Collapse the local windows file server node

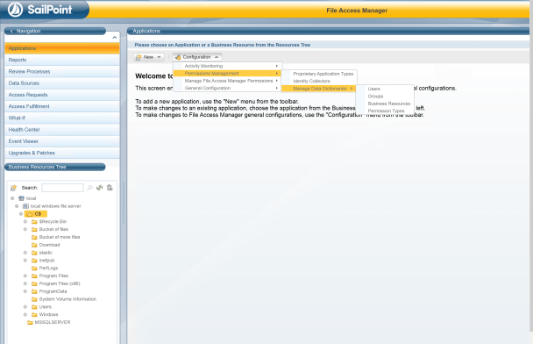coord(17,206)
